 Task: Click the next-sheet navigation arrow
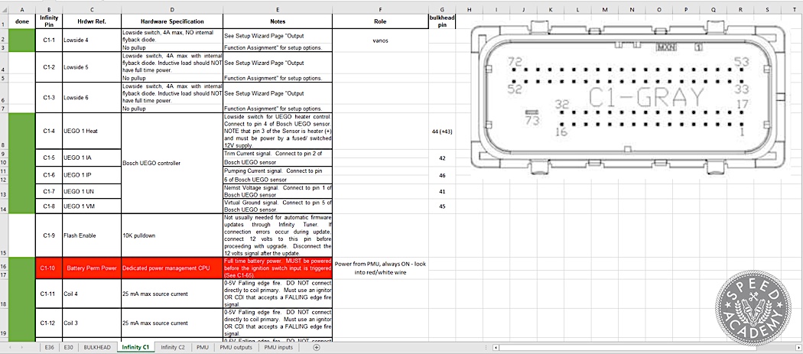(24, 347)
